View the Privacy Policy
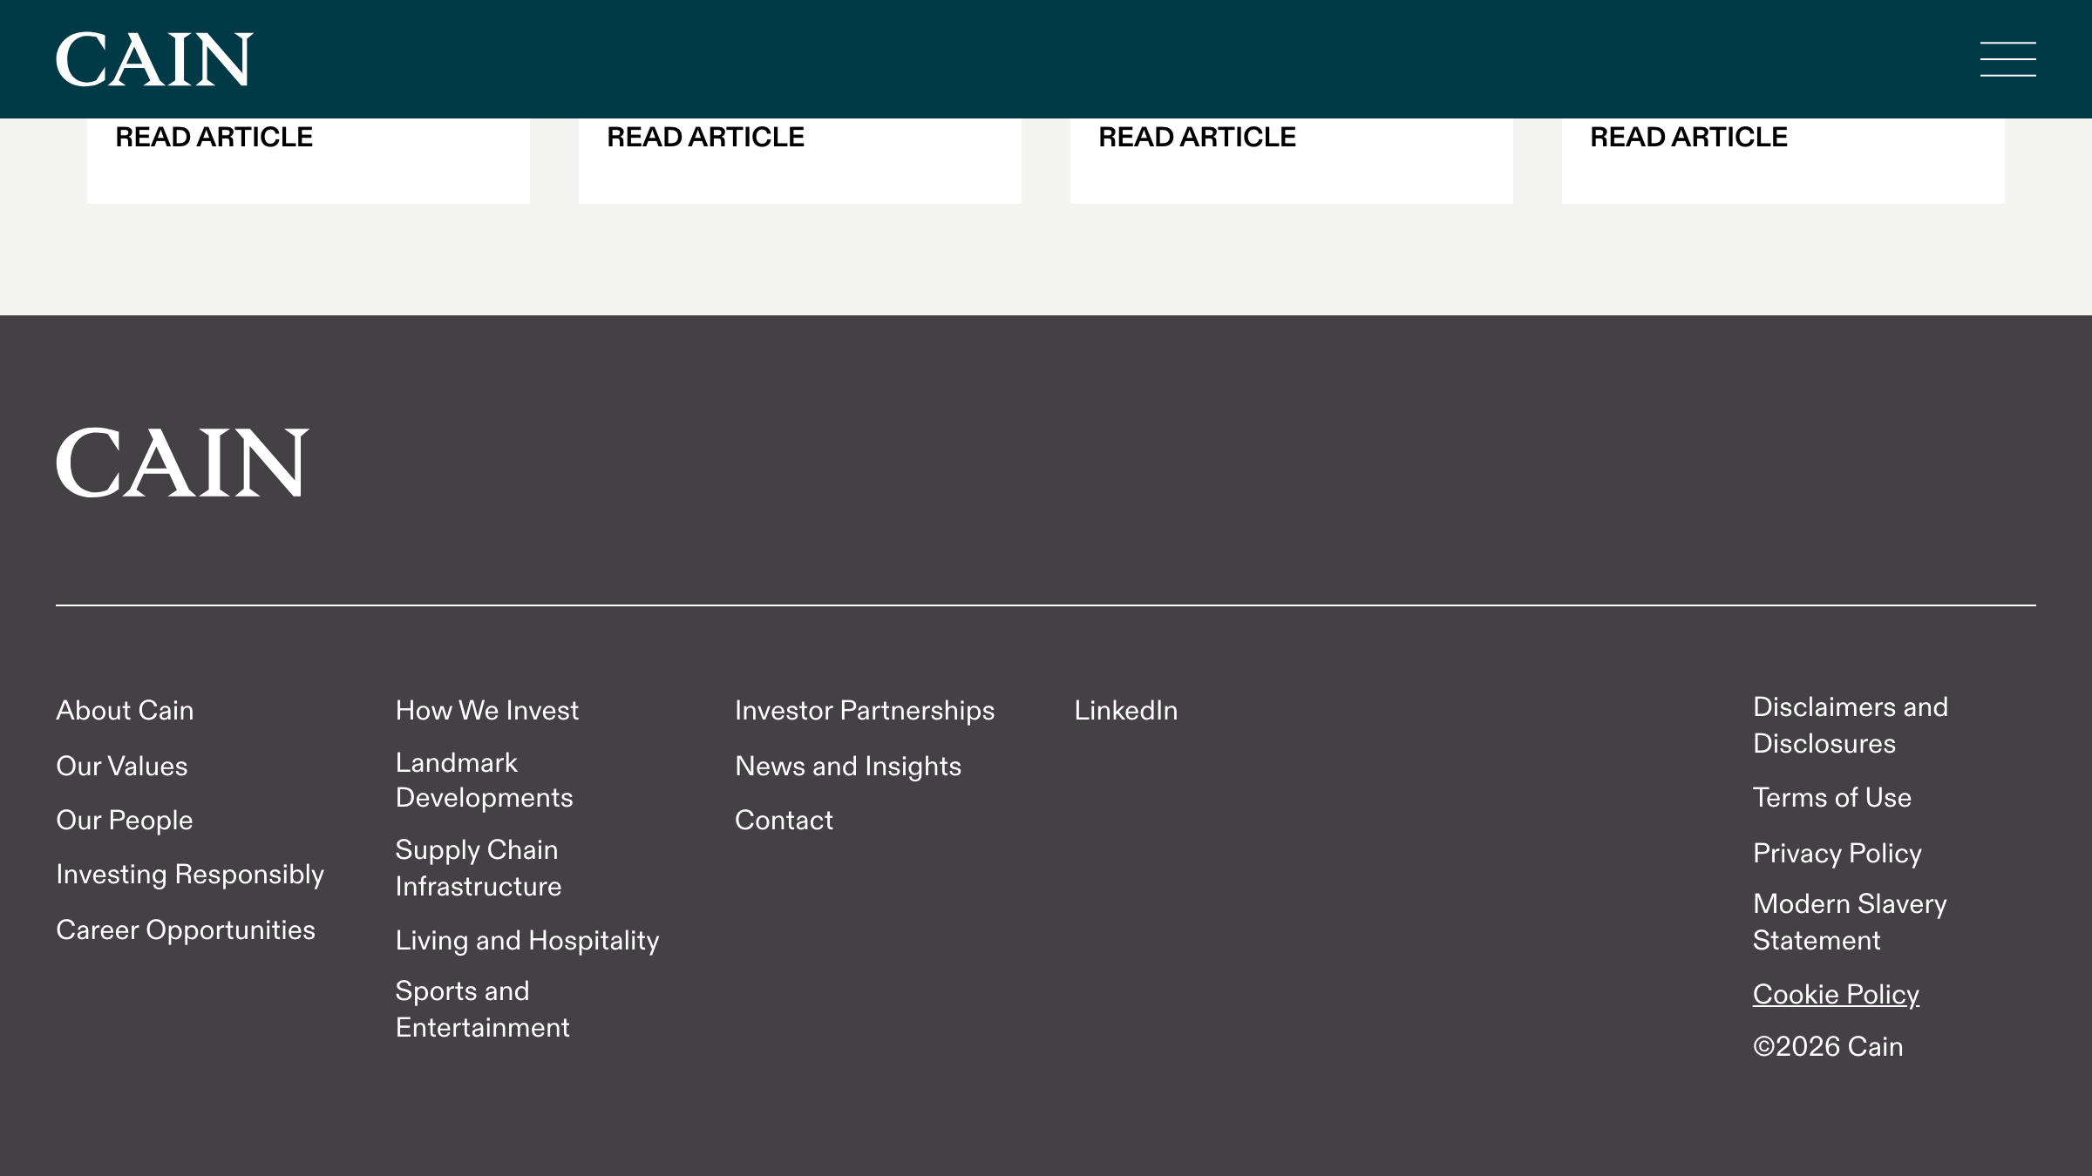The image size is (2092, 1176). [1837, 854]
